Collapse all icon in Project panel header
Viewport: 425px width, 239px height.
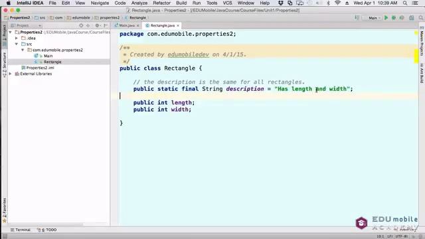point(88,25)
